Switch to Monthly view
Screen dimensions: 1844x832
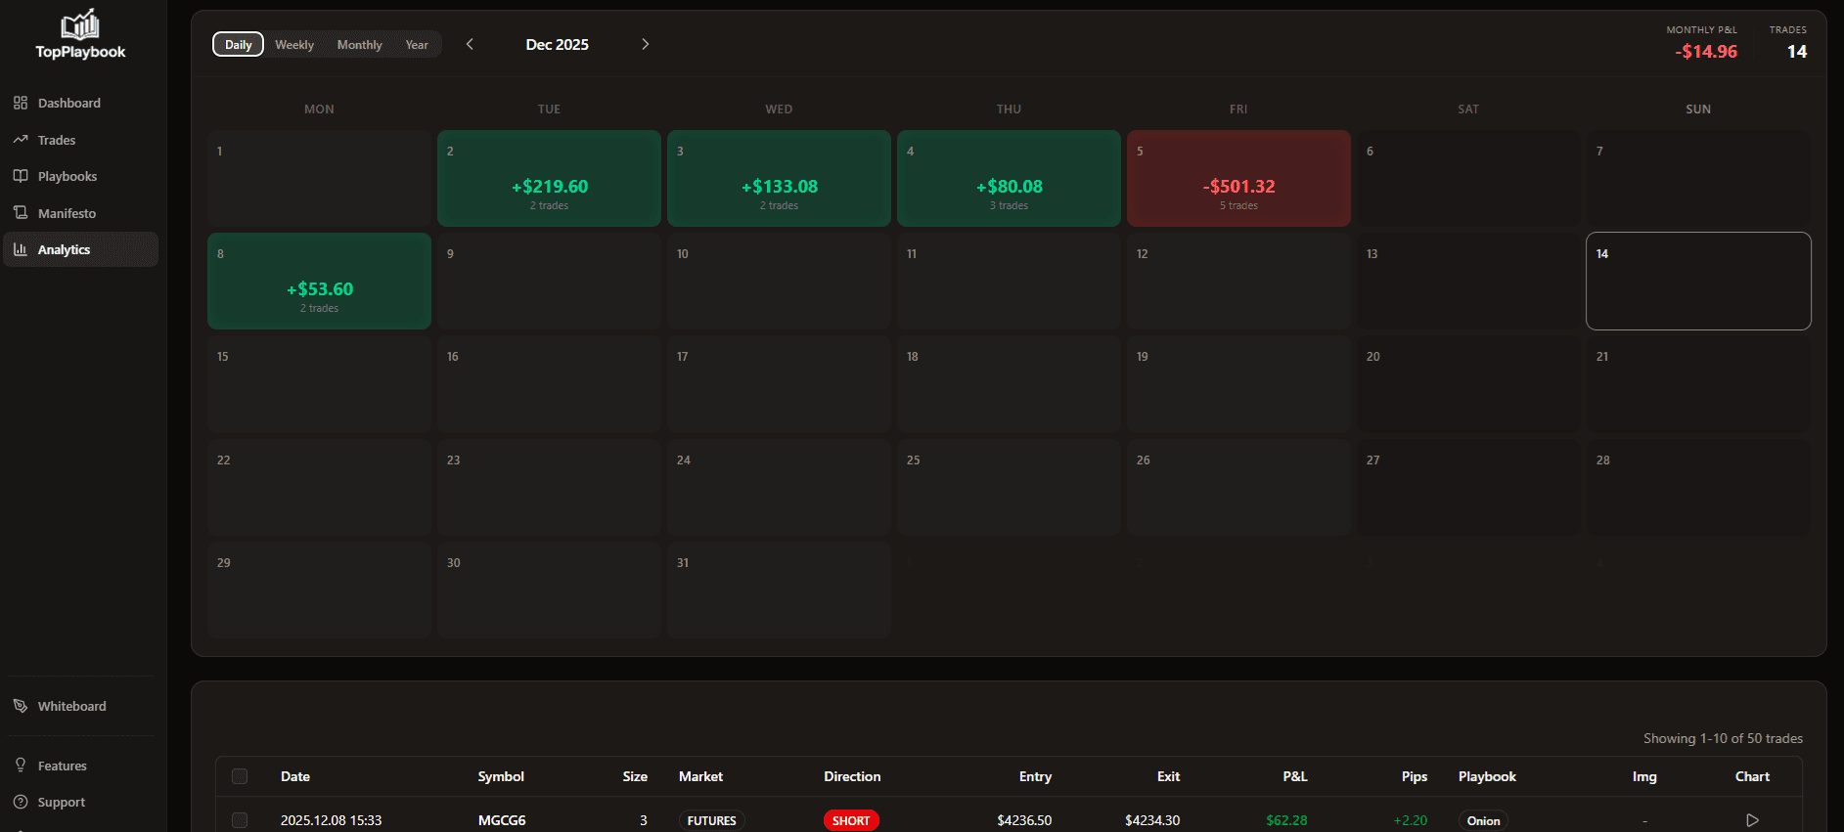(359, 44)
